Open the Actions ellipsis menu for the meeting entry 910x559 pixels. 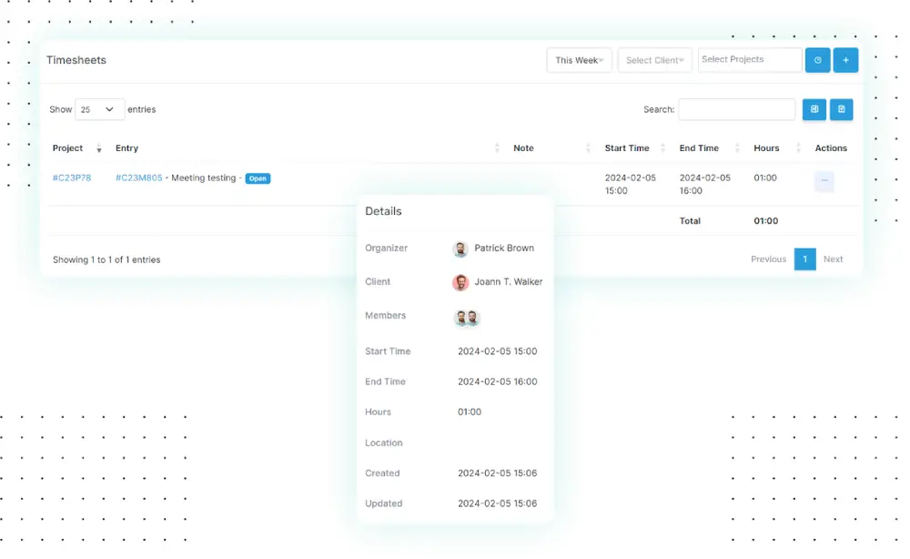(x=824, y=181)
